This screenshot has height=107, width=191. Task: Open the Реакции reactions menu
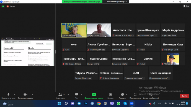(x=122, y=96)
